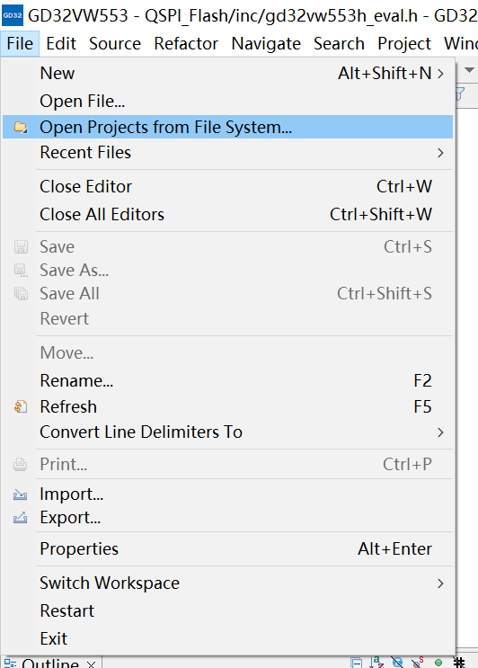Image resolution: width=478 pixels, height=668 pixels.
Task: Click the Import icon in File menu
Action: 20,494
